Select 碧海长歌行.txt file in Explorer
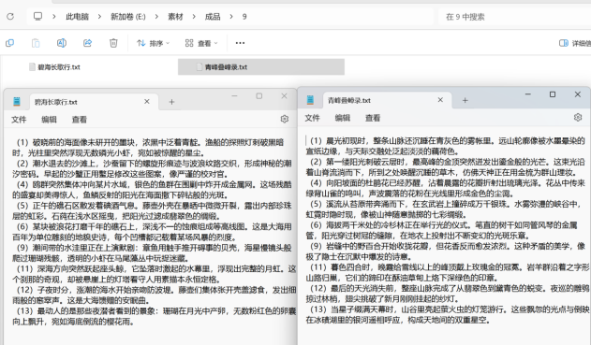 (x=55, y=67)
